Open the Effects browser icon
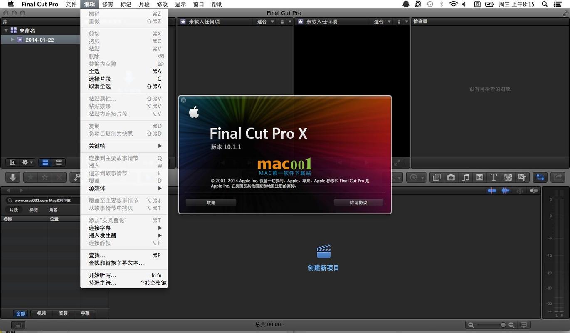Image resolution: width=570 pixels, height=333 pixels. click(437, 177)
